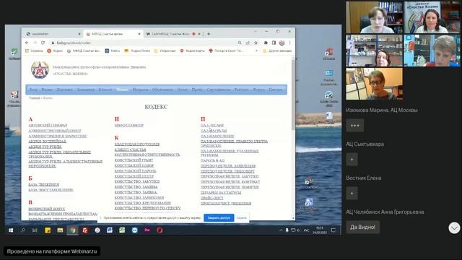Open Excel on the taskbar
The image size is (462, 260).
122,230
